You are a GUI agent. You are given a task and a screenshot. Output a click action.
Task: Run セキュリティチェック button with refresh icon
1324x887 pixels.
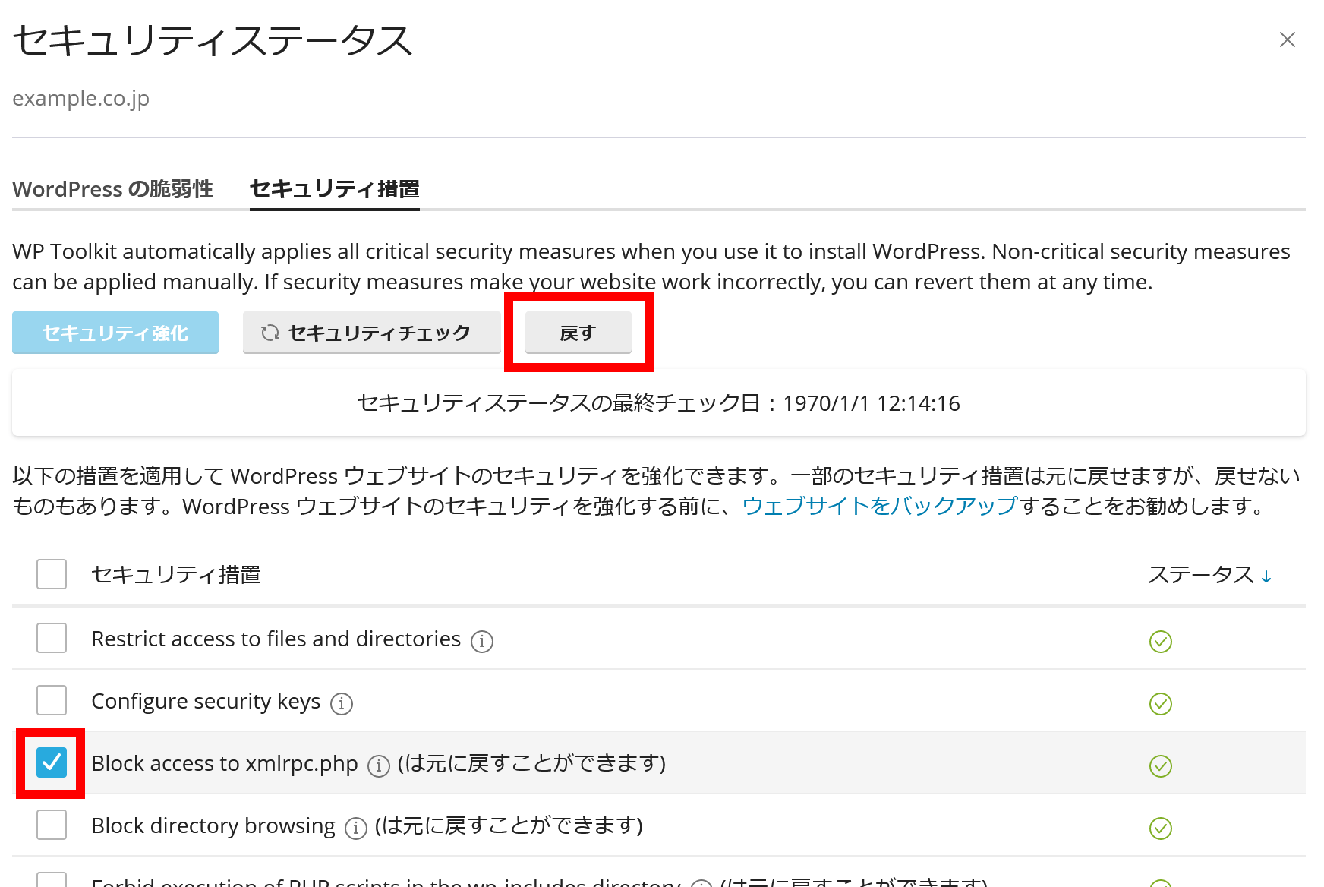(371, 333)
